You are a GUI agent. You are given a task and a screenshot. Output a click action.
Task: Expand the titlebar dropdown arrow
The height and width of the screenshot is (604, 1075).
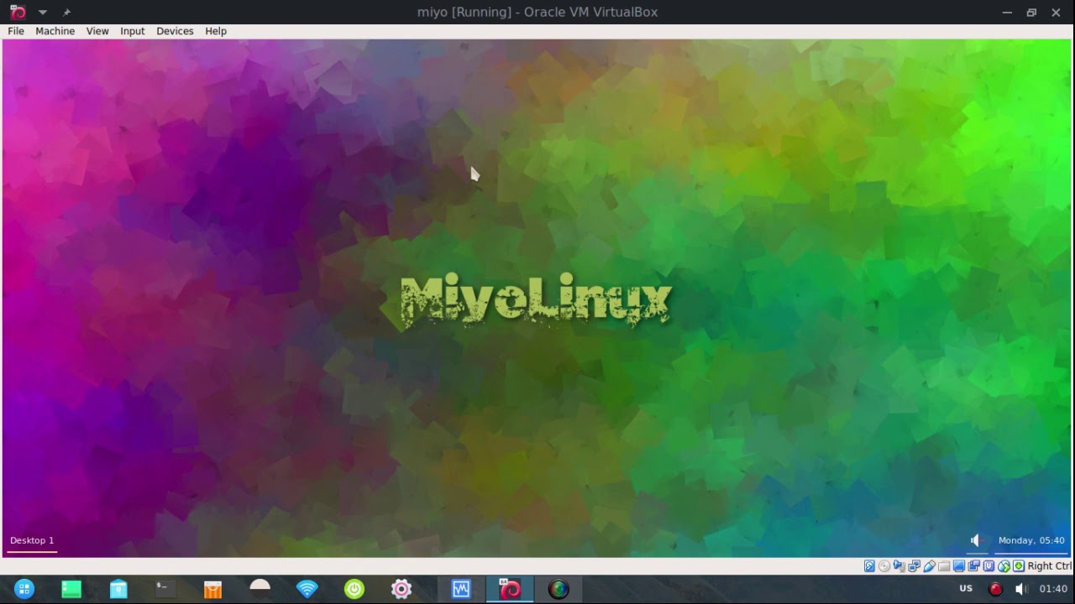43,12
